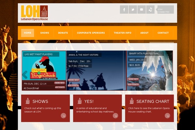
Task: Show previous slide with left arrow
Action: [25, 75]
